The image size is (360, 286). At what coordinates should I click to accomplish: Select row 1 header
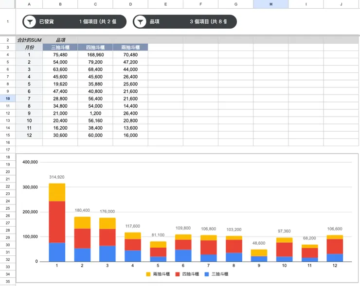pyautogui.click(x=8, y=21)
